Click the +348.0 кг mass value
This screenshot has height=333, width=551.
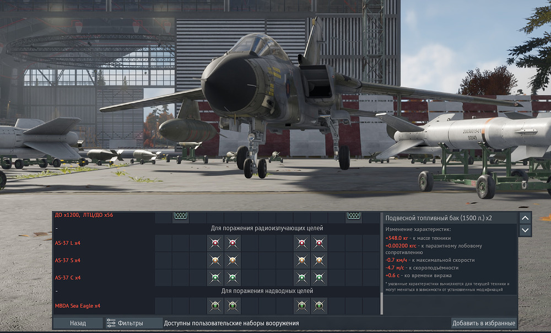point(397,238)
